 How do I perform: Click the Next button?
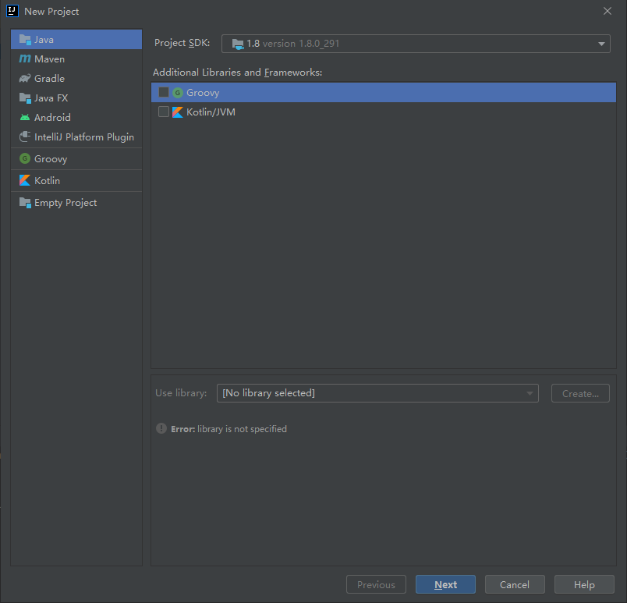pyautogui.click(x=445, y=584)
